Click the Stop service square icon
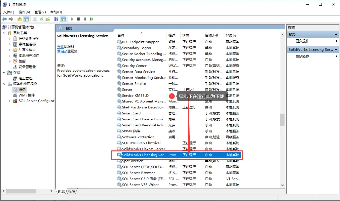The image size is (340, 201). [78, 19]
